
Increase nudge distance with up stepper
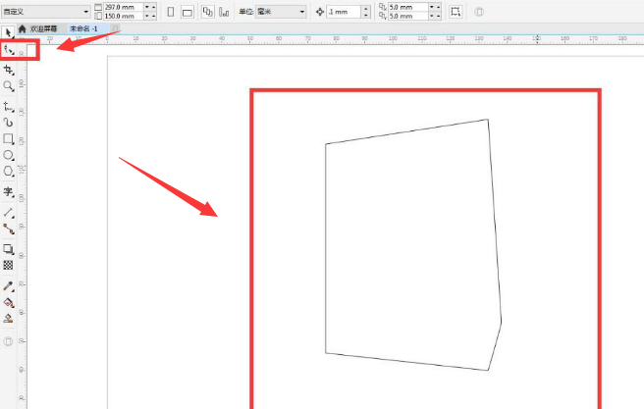click(366, 9)
